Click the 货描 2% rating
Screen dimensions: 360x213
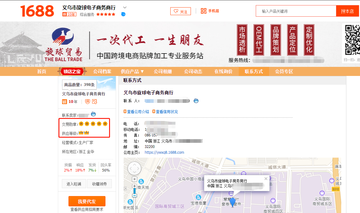tap(68, 168)
